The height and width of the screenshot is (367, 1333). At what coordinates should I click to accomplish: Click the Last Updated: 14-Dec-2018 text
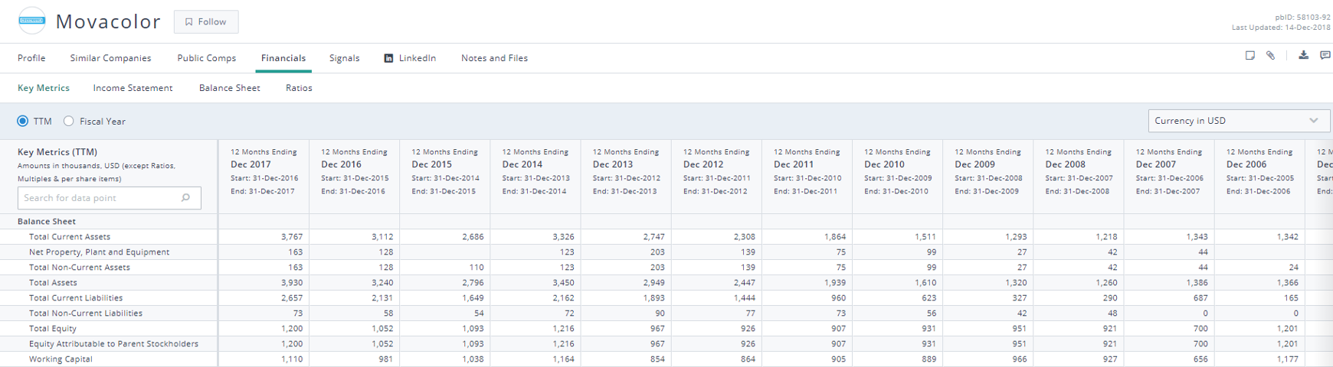pyautogui.click(x=1281, y=28)
